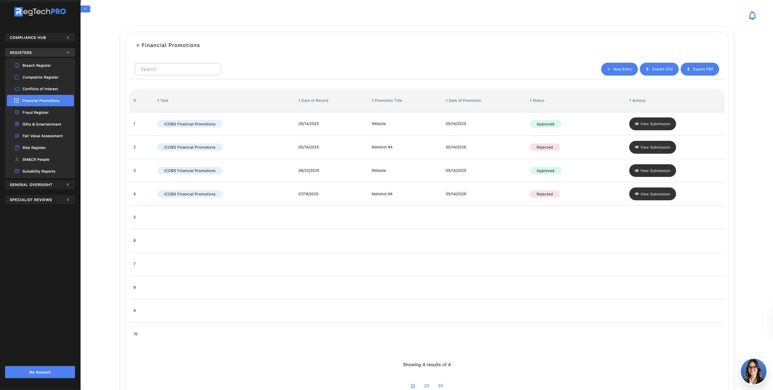773x390 pixels.
Task: Select SM&CR People in sidebar
Action: 36,160
